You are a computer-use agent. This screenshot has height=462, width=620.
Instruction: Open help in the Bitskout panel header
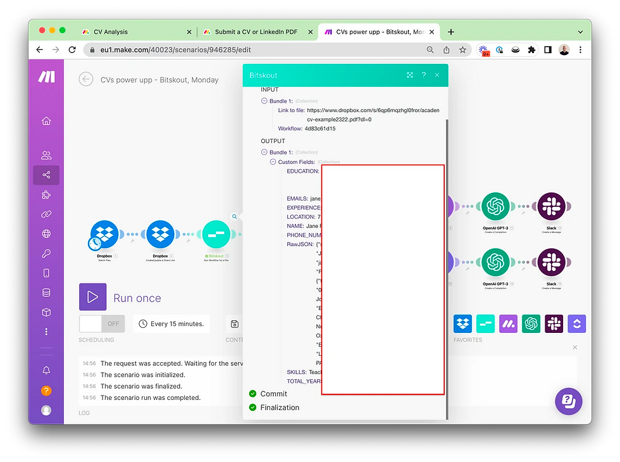point(424,75)
